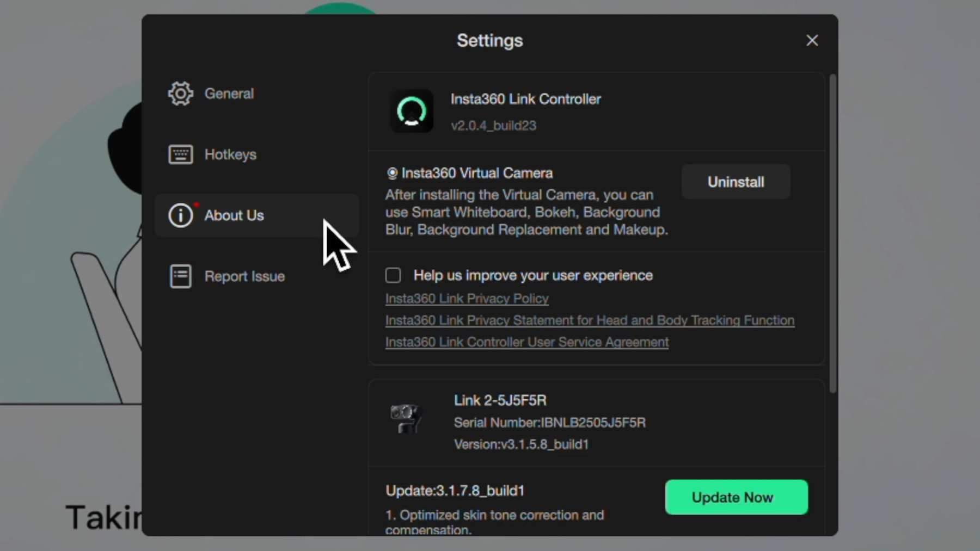Enable Help us improve your user experience
The image size is (980, 551).
[393, 275]
